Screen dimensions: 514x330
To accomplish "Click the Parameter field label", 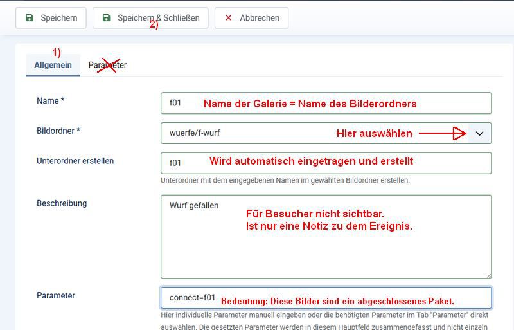I will [x=56, y=295].
